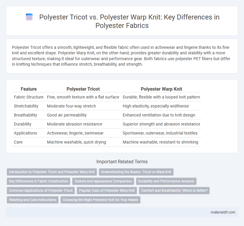This screenshot has width=244, height=226.
Task: Click the Polyester Tricot column header
Action: pos(83,89)
